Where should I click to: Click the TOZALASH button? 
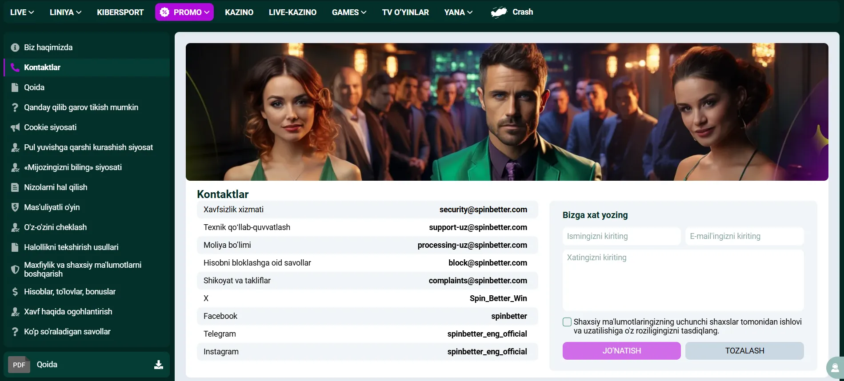tap(744, 351)
